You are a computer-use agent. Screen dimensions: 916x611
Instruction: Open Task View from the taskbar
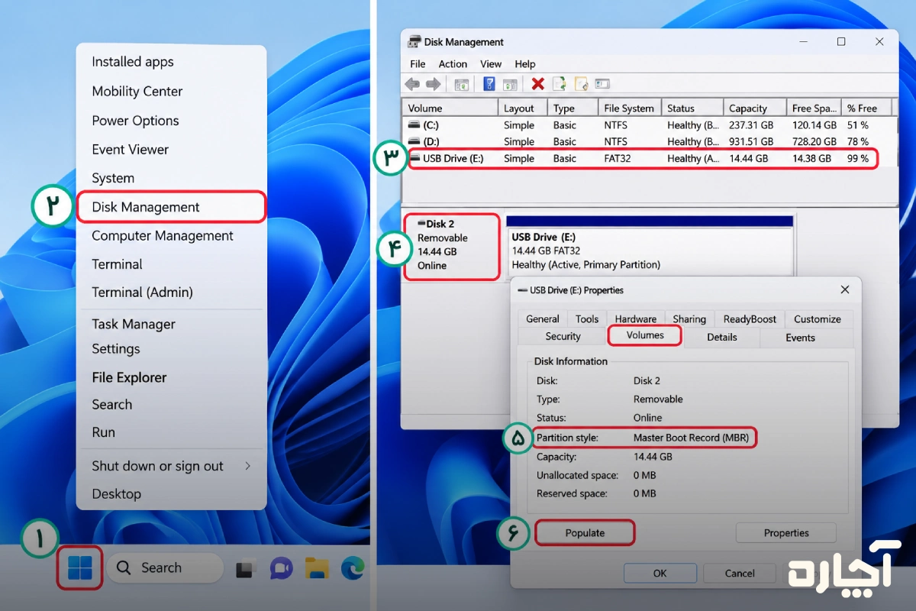coord(244,568)
